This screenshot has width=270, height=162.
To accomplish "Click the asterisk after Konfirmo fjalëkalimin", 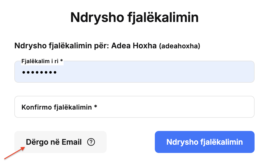I will [96, 107].
